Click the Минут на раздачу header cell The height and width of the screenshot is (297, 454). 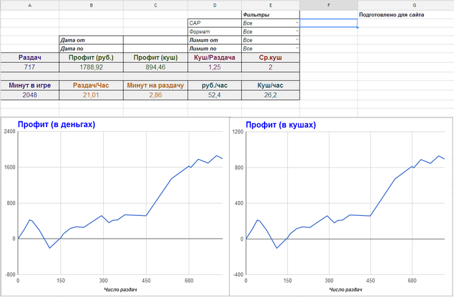(156, 85)
